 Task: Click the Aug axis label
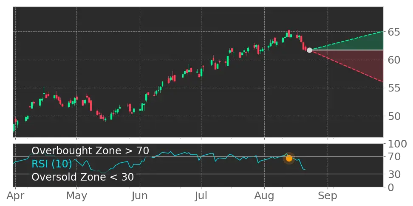(x=264, y=196)
